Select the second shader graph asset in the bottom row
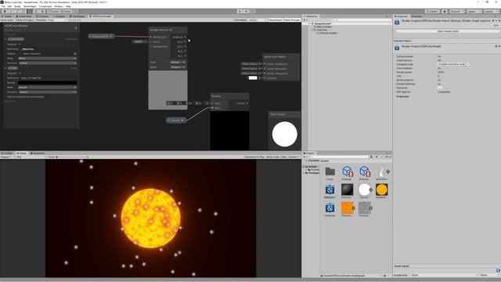 click(x=330, y=208)
